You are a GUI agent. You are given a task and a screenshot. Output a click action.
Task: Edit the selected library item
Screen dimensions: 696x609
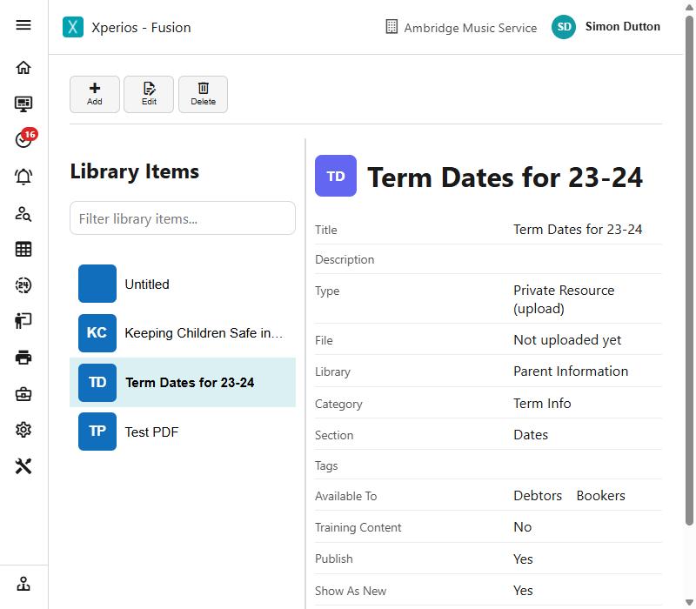[149, 94]
